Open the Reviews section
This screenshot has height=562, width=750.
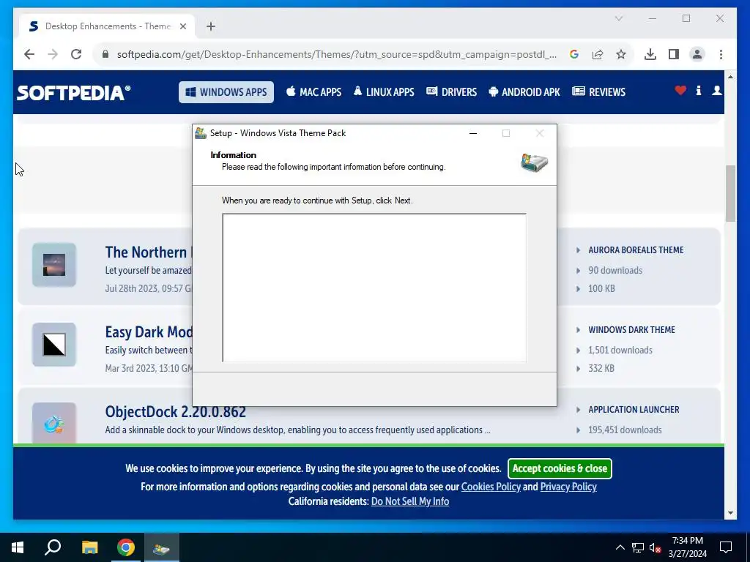tap(599, 92)
